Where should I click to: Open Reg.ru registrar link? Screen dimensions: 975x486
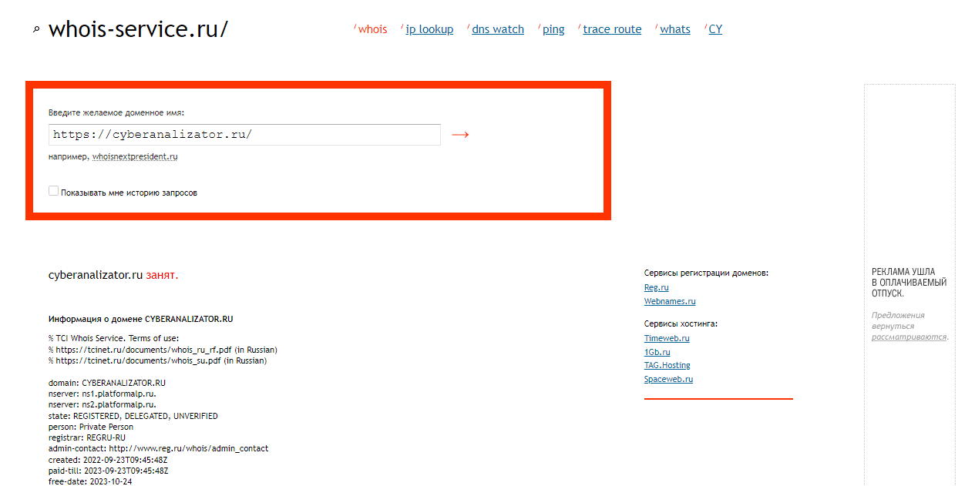[x=657, y=287]
